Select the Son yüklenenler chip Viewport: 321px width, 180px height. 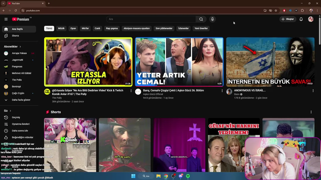(x=164, y=28)
